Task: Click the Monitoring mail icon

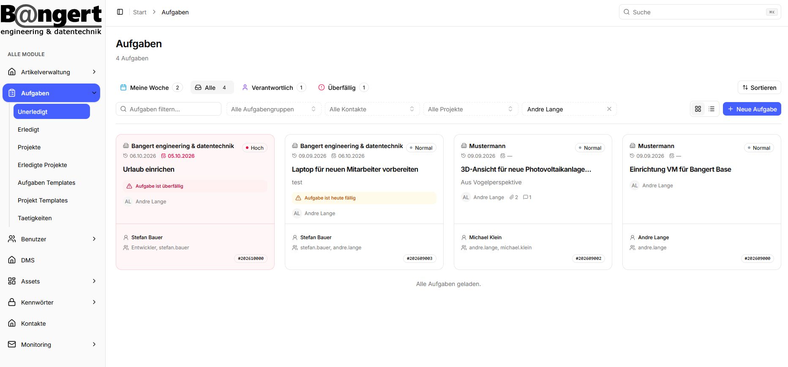Action: pos(12,344)
